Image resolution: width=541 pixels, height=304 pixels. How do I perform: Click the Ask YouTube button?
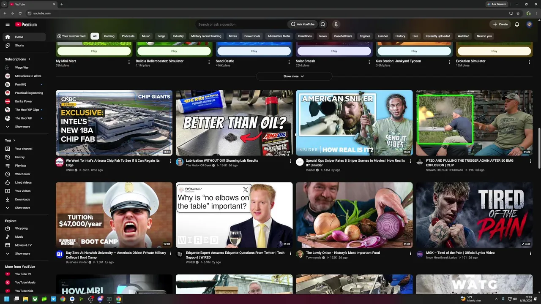pos(303,24)
